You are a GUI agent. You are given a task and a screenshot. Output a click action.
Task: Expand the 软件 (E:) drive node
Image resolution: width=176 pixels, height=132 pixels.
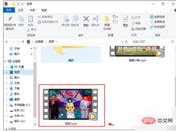pyautogui.click(x=7, y=110)
